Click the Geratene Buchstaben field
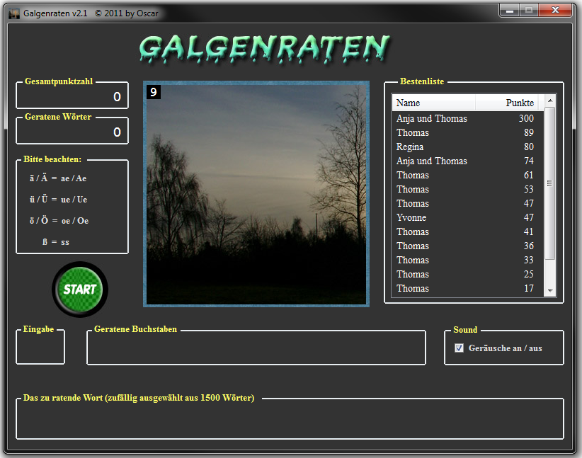The width and height of the screenshot is (582, 458). point(256,349)
